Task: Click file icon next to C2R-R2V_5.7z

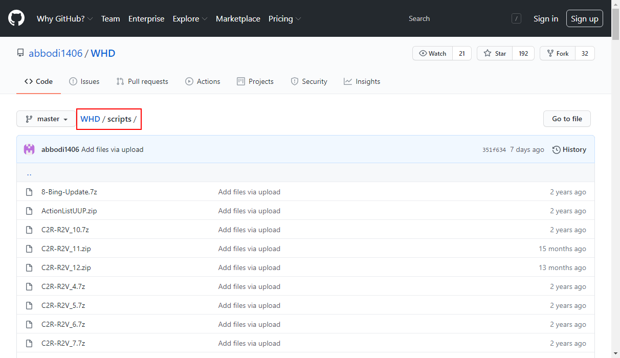Action: pos(29,305)
